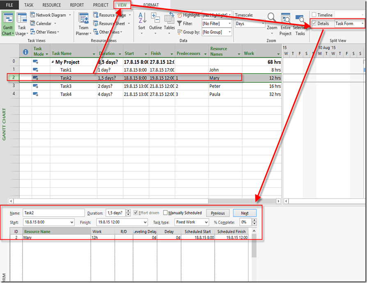The width and height of the screenshot is (367, 283).
Task: Toggle the Timeline checkbox
Action: 314,15
